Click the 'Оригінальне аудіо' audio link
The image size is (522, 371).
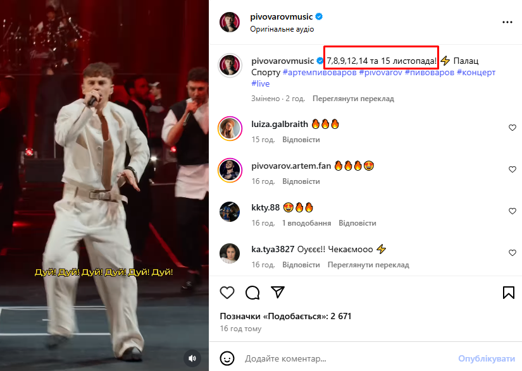tap(282, 29)
